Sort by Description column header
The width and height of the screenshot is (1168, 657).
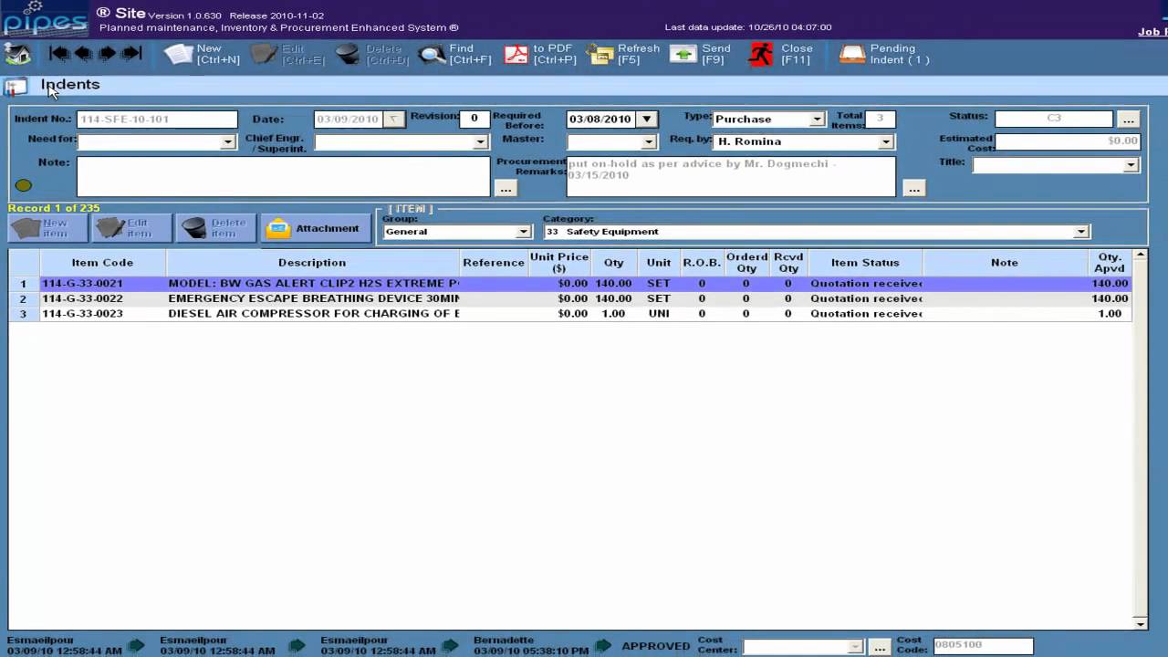coord(312,263)
